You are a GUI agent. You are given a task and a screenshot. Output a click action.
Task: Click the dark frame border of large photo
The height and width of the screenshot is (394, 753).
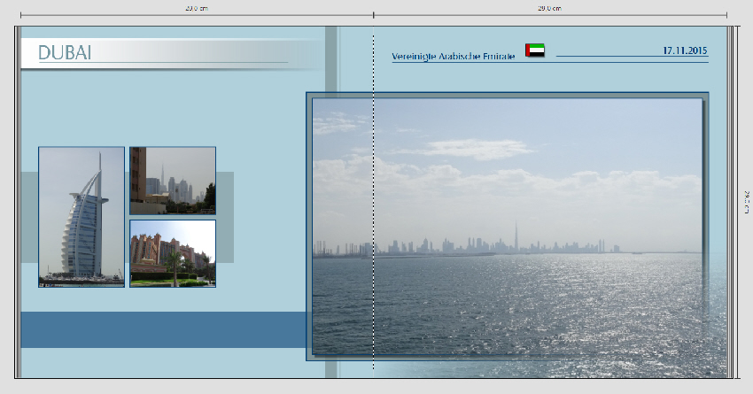point(308,221)
